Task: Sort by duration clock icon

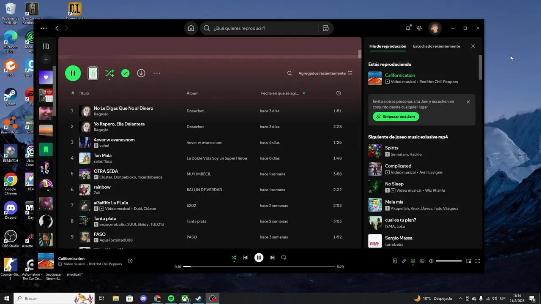Action: [x=339, y=93]
